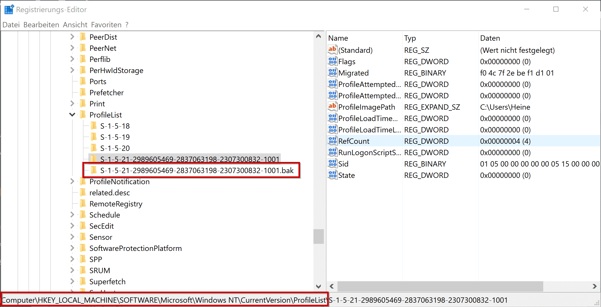601x307 pixels.
Task: Open the Bearbeiten menu
Action: (x=41, y=25)
